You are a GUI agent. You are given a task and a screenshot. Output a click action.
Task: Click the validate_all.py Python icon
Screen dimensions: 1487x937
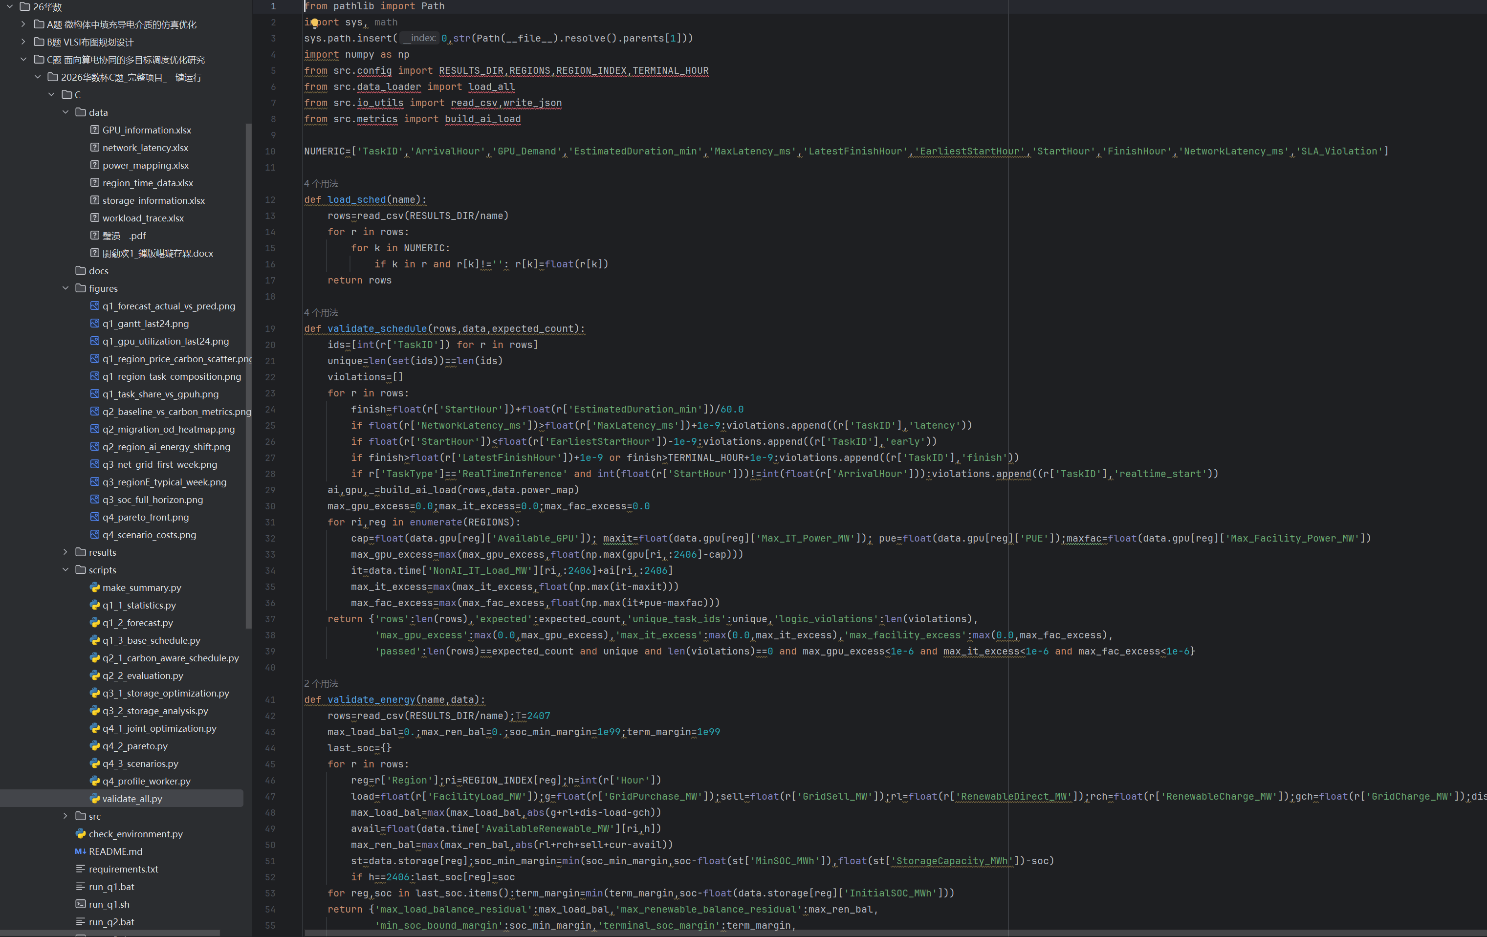(94, 799)
